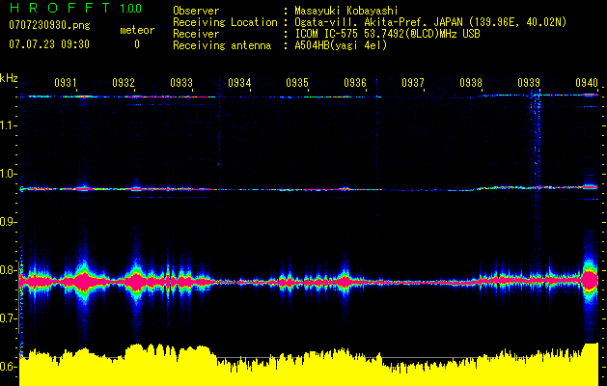Image resolution: width=607 pixels, height=386 pixels.
Task: Click the 1.1 kHz axis label
Action: coord(8,125)
